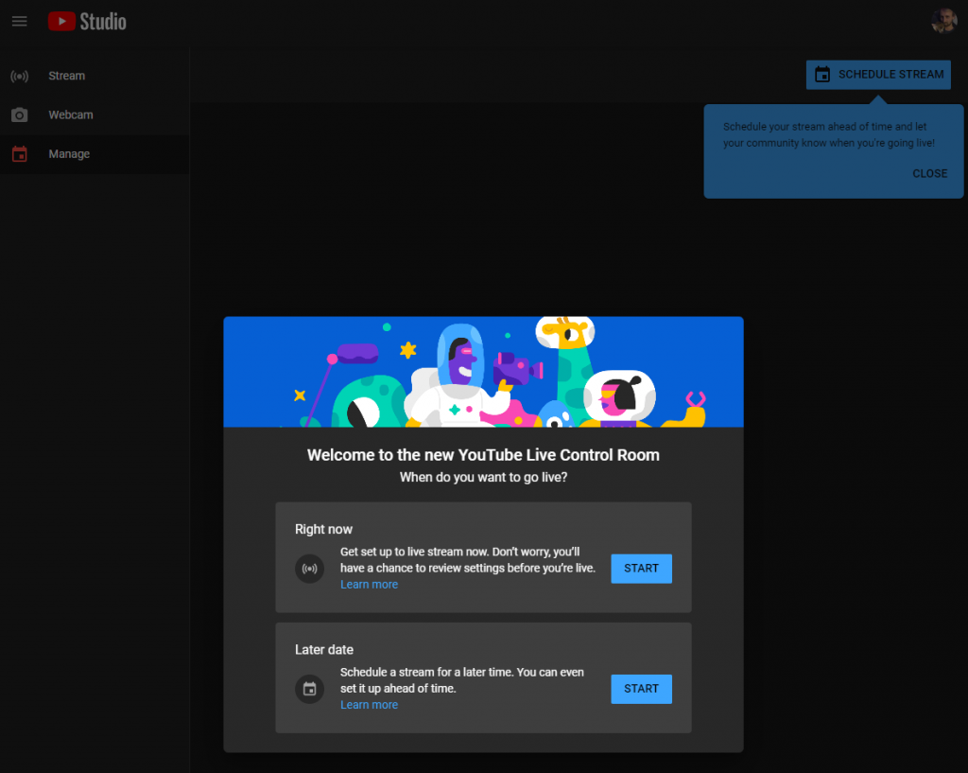Click 'Welcome to the new YouTube Live Control Room'
This screenshot has width=968, height=773.
point(483,455)
